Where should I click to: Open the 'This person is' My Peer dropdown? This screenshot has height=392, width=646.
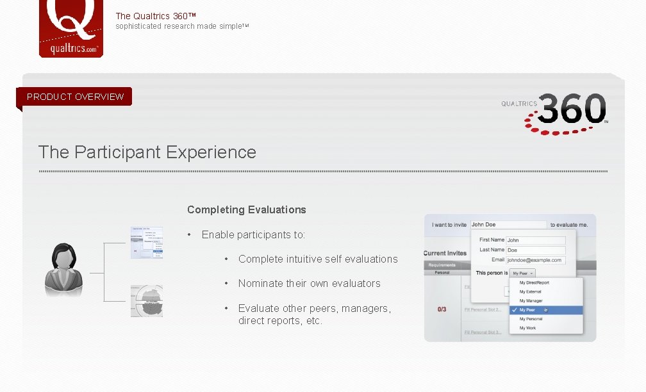pos(522,273)
